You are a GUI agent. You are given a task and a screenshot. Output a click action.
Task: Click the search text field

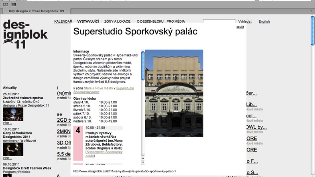coord(219,22)
